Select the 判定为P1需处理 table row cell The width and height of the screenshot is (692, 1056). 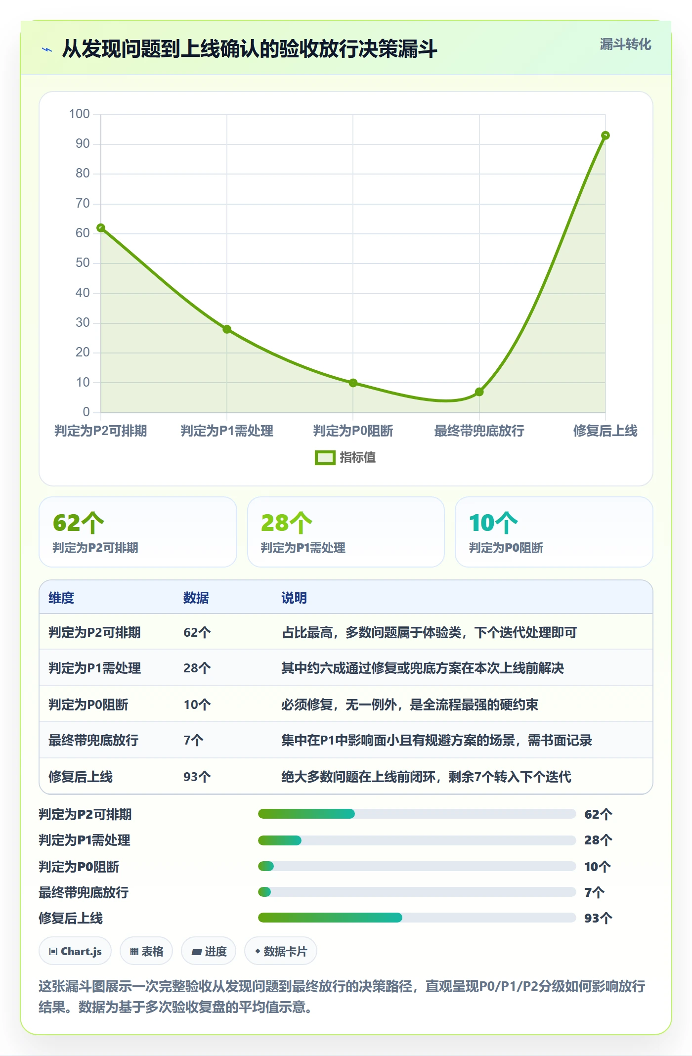click(x=95, y=668)
